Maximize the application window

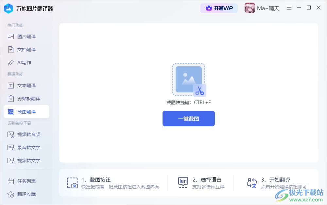(309, 8)
